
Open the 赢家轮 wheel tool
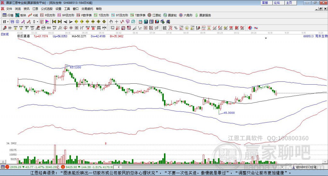(170, 15)
